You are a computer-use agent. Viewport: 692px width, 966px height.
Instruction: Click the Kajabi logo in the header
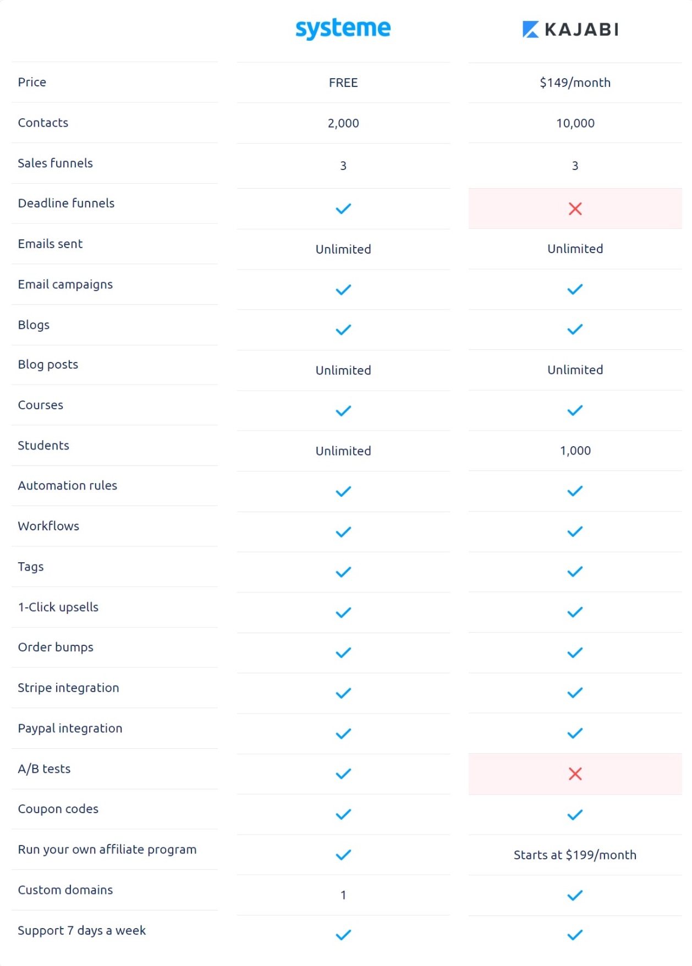click(570, 29)
